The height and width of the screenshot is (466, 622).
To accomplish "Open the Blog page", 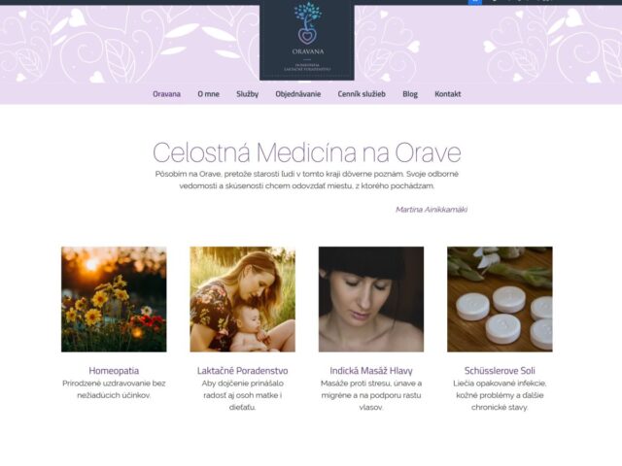I will (410, 94).
